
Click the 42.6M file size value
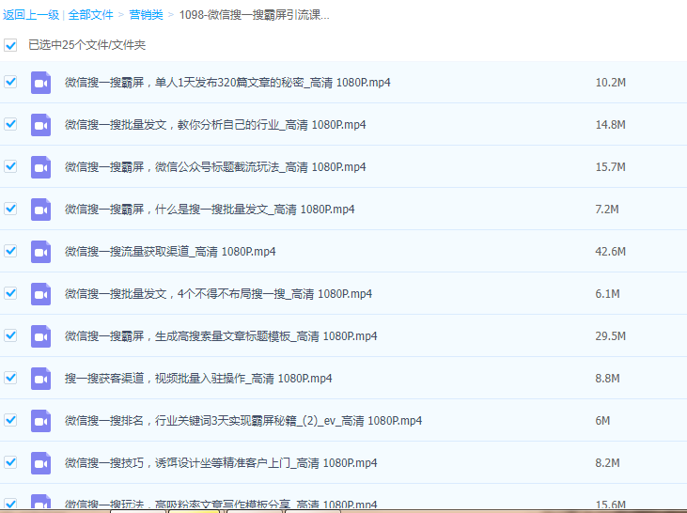tap(610, 252)
